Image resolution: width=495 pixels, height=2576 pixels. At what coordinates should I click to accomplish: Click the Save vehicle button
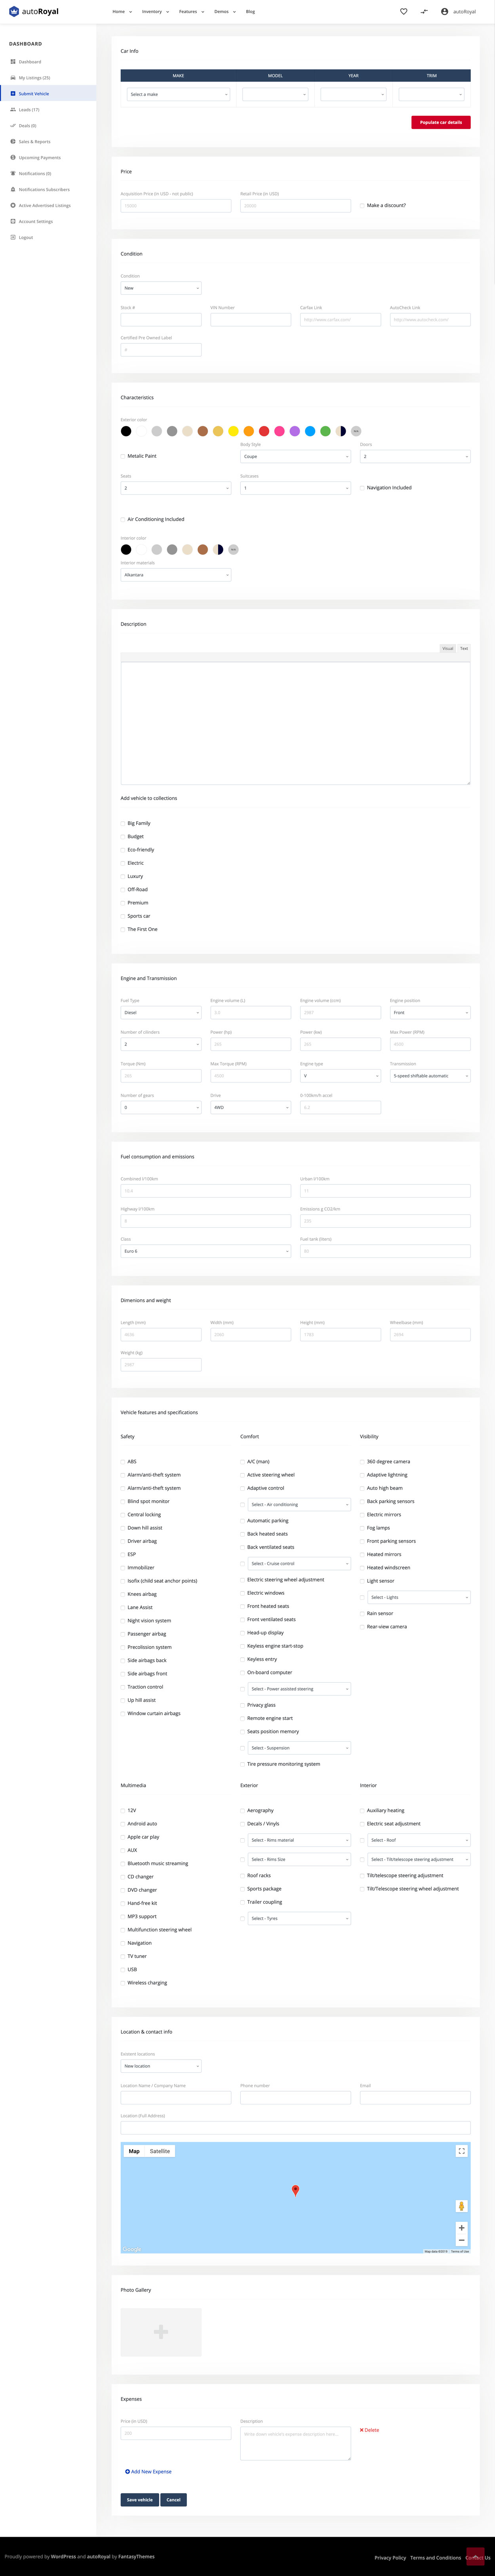point(140,2500)
